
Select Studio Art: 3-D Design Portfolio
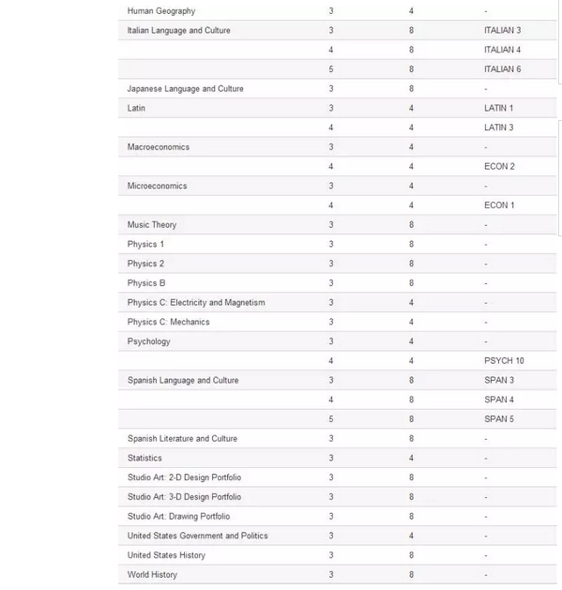click(x=184, y=497)
